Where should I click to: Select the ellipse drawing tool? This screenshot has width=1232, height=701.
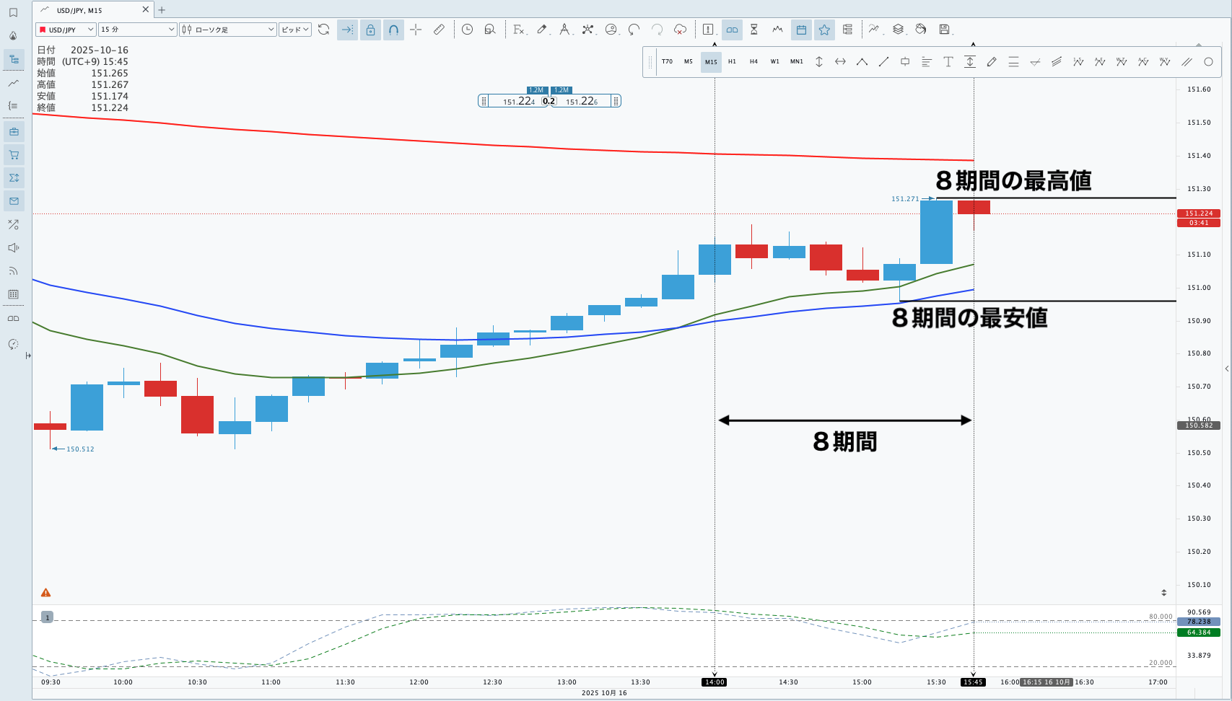pyautogui.click(x=1208, y=62)
